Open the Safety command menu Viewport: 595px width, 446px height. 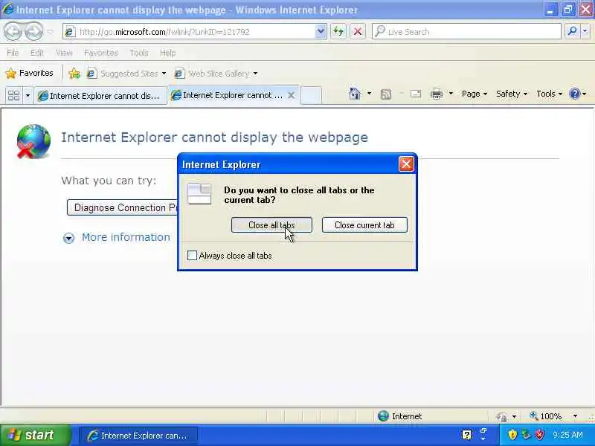coord(512,94)
